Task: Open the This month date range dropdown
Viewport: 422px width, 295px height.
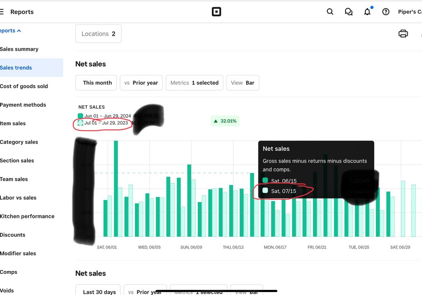Action: [97, 83]
